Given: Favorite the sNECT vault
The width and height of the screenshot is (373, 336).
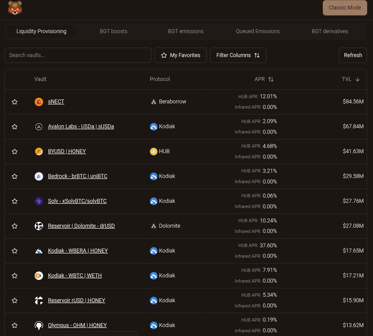Looking at the screenshot, I should point(14,101).
